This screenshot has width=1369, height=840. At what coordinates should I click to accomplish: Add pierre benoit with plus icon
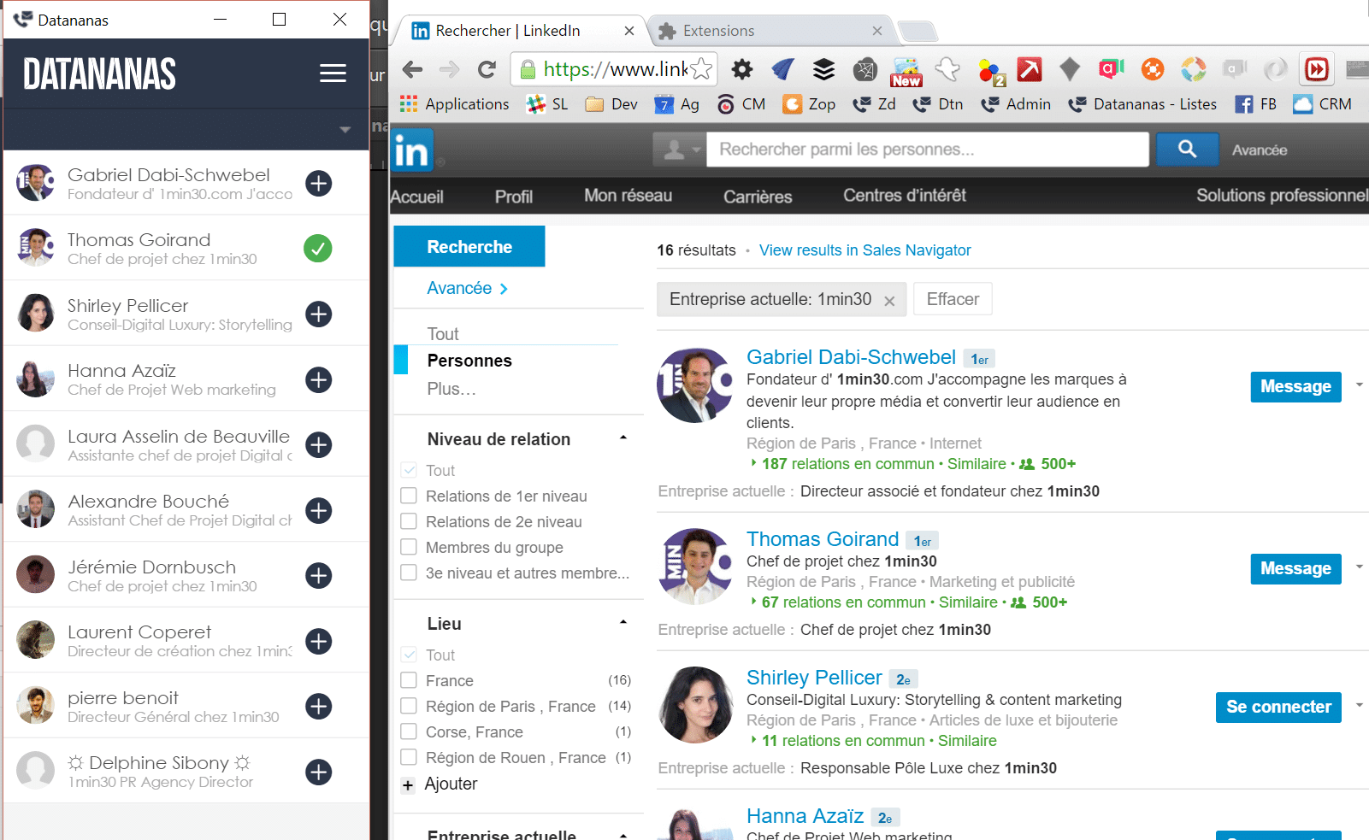319,706
